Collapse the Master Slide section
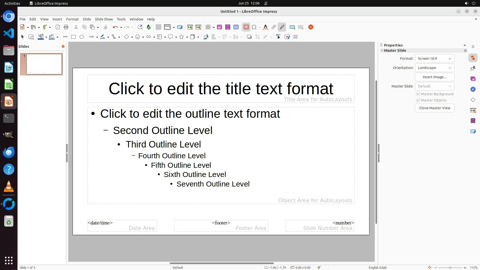Viewport: 480px width, 270px height. click(x=382, y=50)
